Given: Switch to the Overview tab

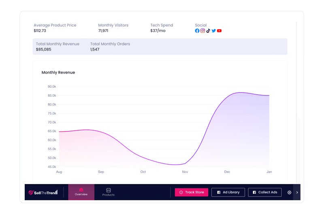Looking at the screenshot, I should tap(81, 192).
